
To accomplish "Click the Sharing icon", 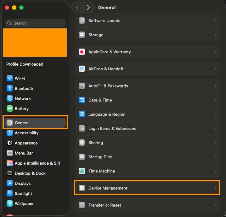I will tap(82, 143).
